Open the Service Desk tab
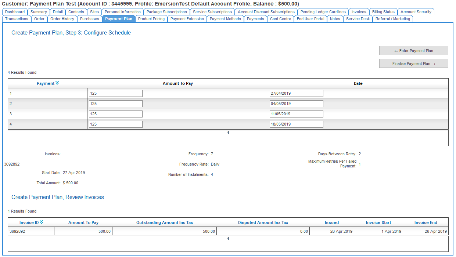 (x=358, y=19)
